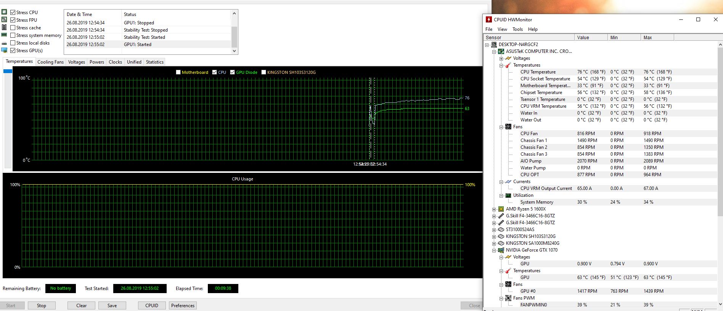723x311 pixels.
Task: Enable the Stress system memory checkbox
Action: (x=13, y=35)
